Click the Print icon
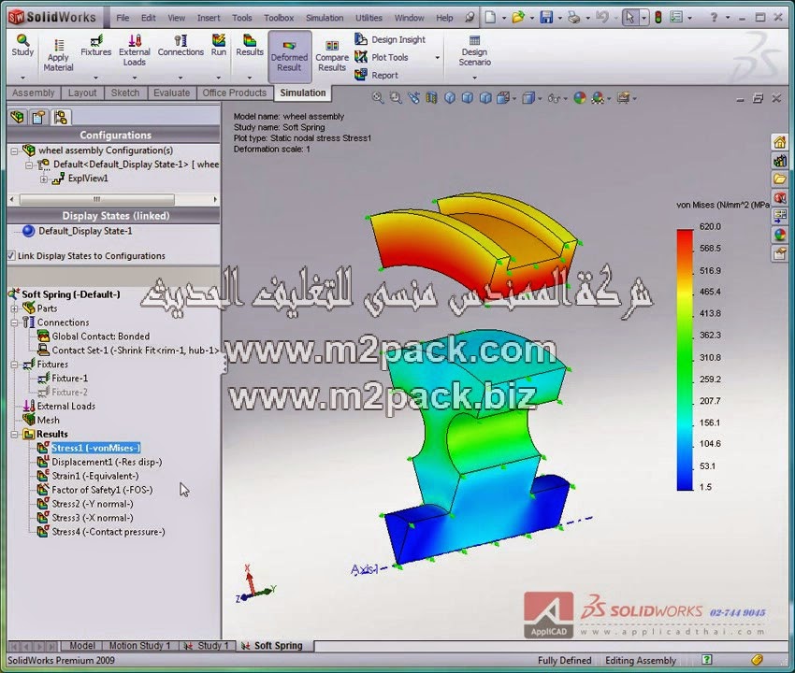Screen dimensions: 795x673 tap(573, 18)
